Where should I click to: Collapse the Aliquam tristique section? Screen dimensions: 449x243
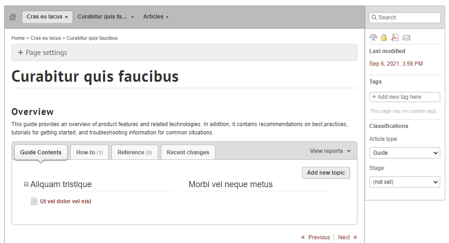pos(26,184)
